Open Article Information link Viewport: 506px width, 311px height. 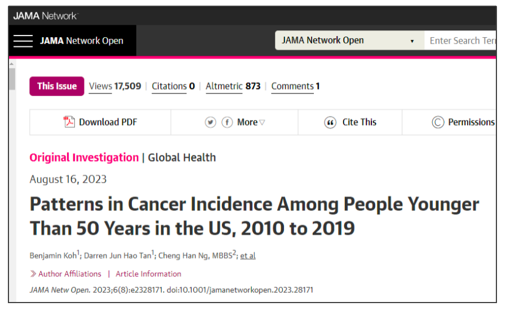point(148,274)
